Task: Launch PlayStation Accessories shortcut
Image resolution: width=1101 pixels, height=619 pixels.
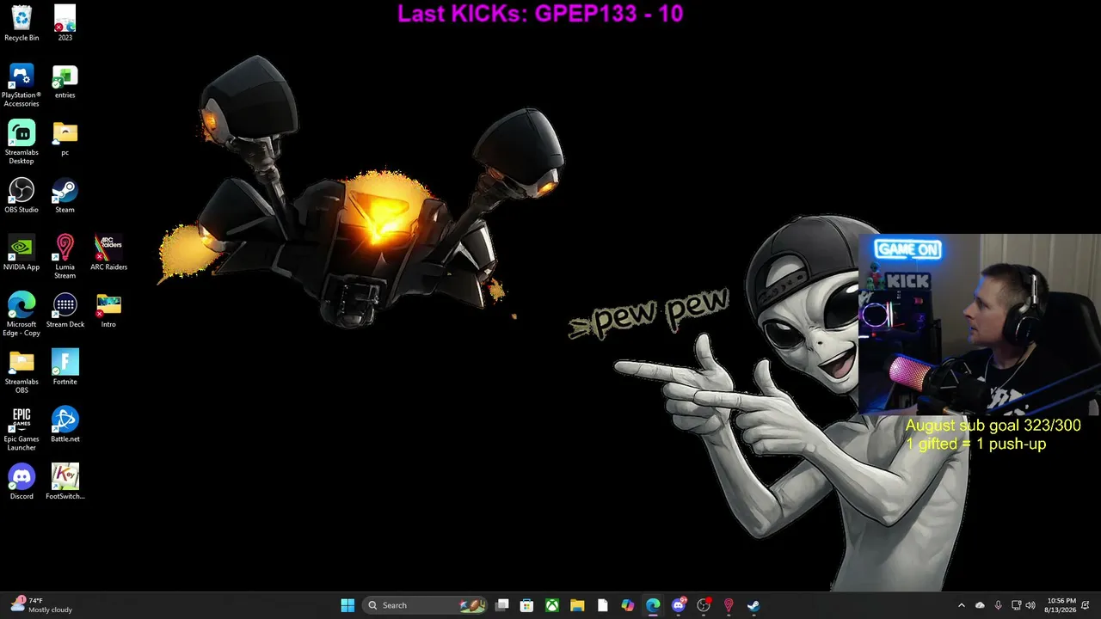Action: (x=22, y=85)
